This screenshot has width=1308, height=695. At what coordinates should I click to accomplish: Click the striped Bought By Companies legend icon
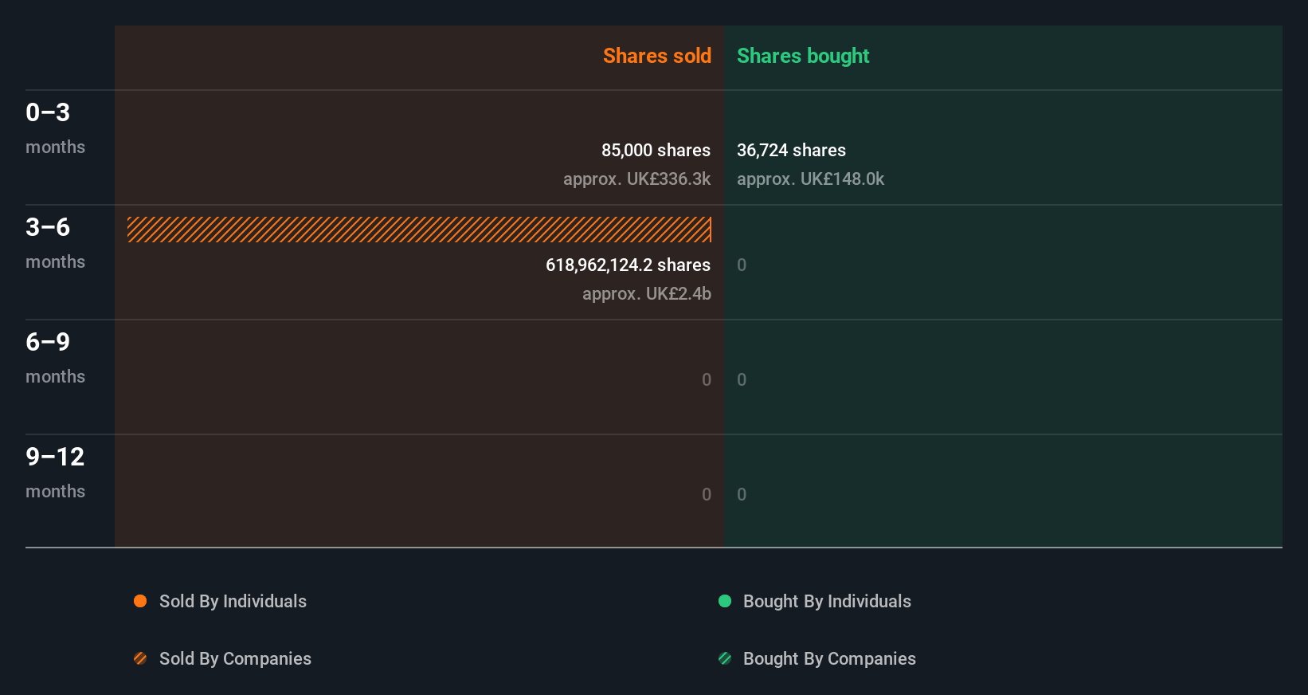coord(725,658)
